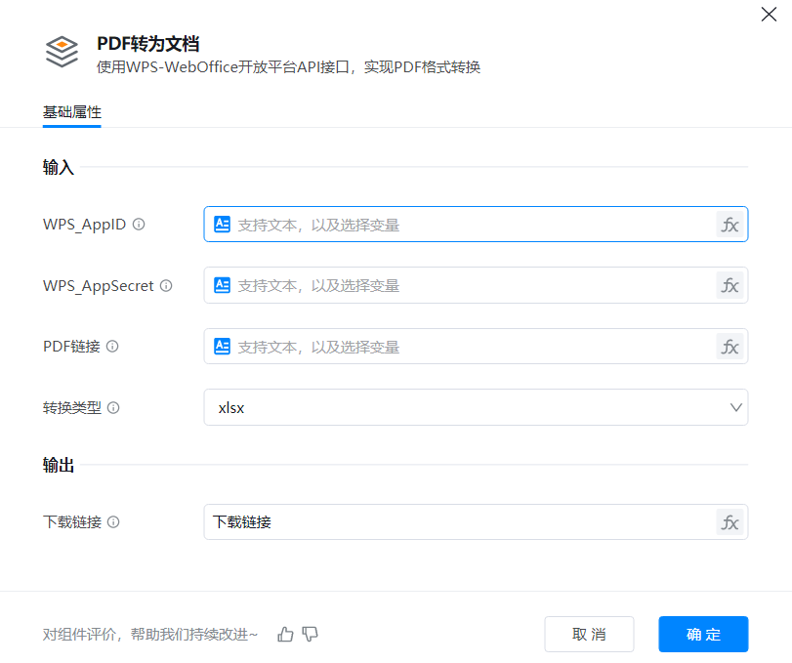The width and height of the screenshot is (792, 663).
Task: Click fx icon in WPS_AppSecret field
Action: tap(729, 285)
